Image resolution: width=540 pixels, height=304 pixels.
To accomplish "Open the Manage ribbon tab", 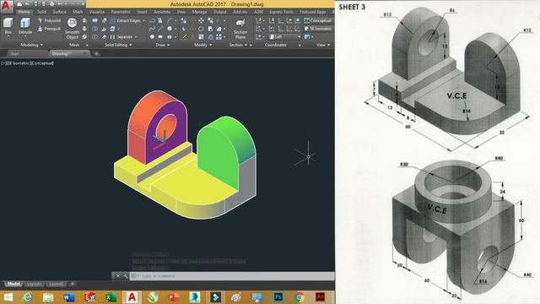I will 199,12.
